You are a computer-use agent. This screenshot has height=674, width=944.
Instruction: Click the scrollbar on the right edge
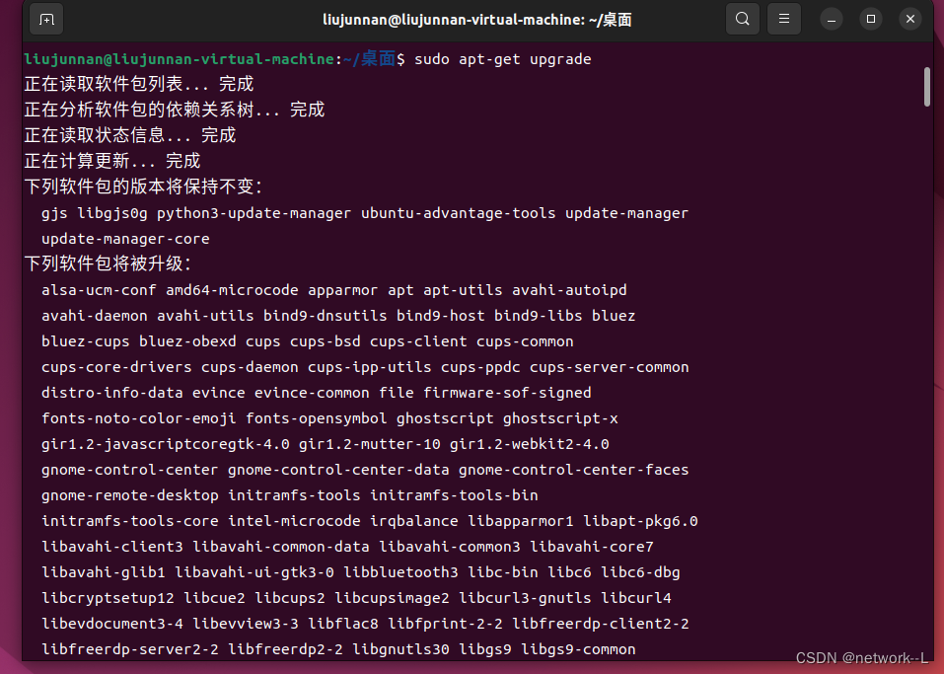point(926,87)
